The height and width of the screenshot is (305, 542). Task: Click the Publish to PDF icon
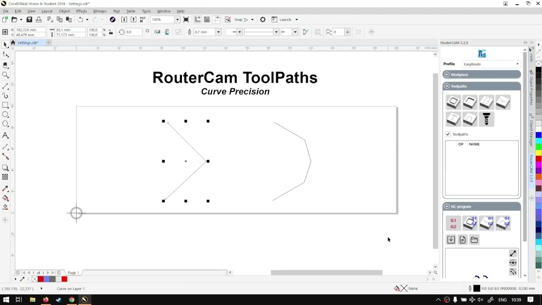pyautogui.click(x=143, y=19)
